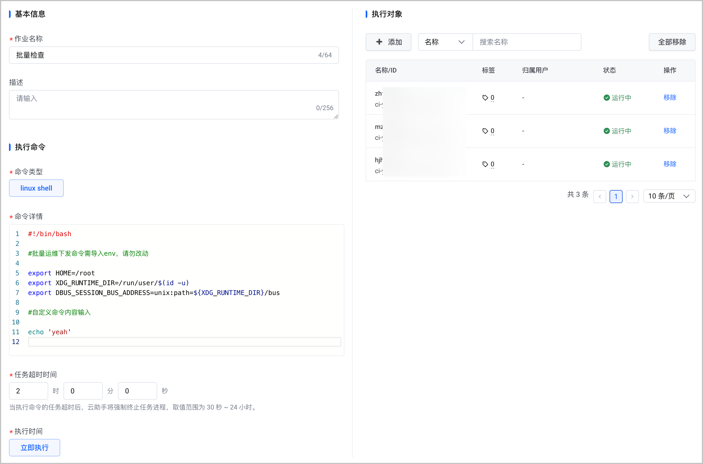Viewport: 703px width, 464px height.
Task: Select the 立即执行 execution time option
Action: coord(35,447)
